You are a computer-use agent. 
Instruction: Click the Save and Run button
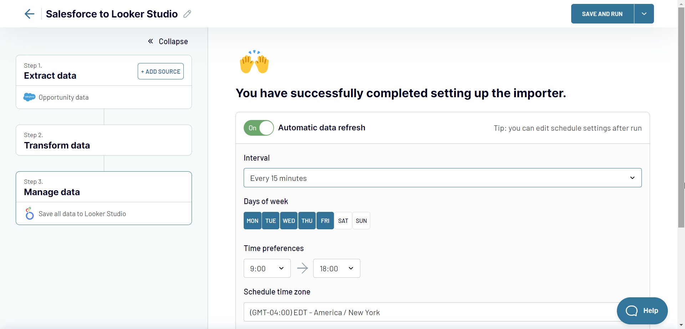click(602, 14)
